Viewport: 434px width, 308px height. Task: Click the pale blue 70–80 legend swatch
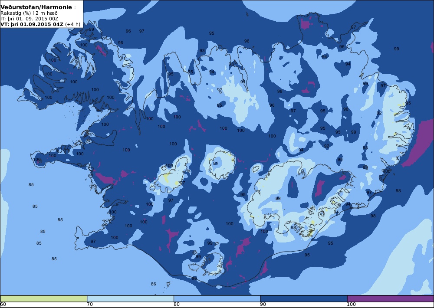130,298
